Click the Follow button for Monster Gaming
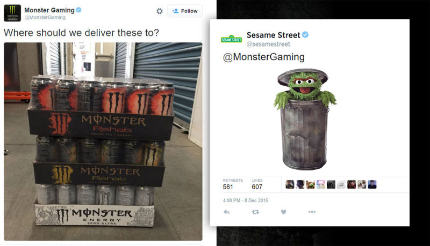 [185, 11]
